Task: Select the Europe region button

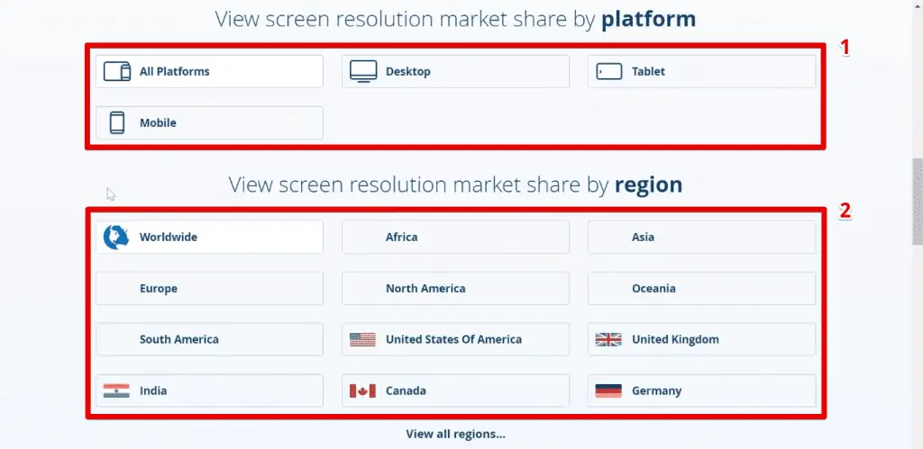Action: point(209,289)
